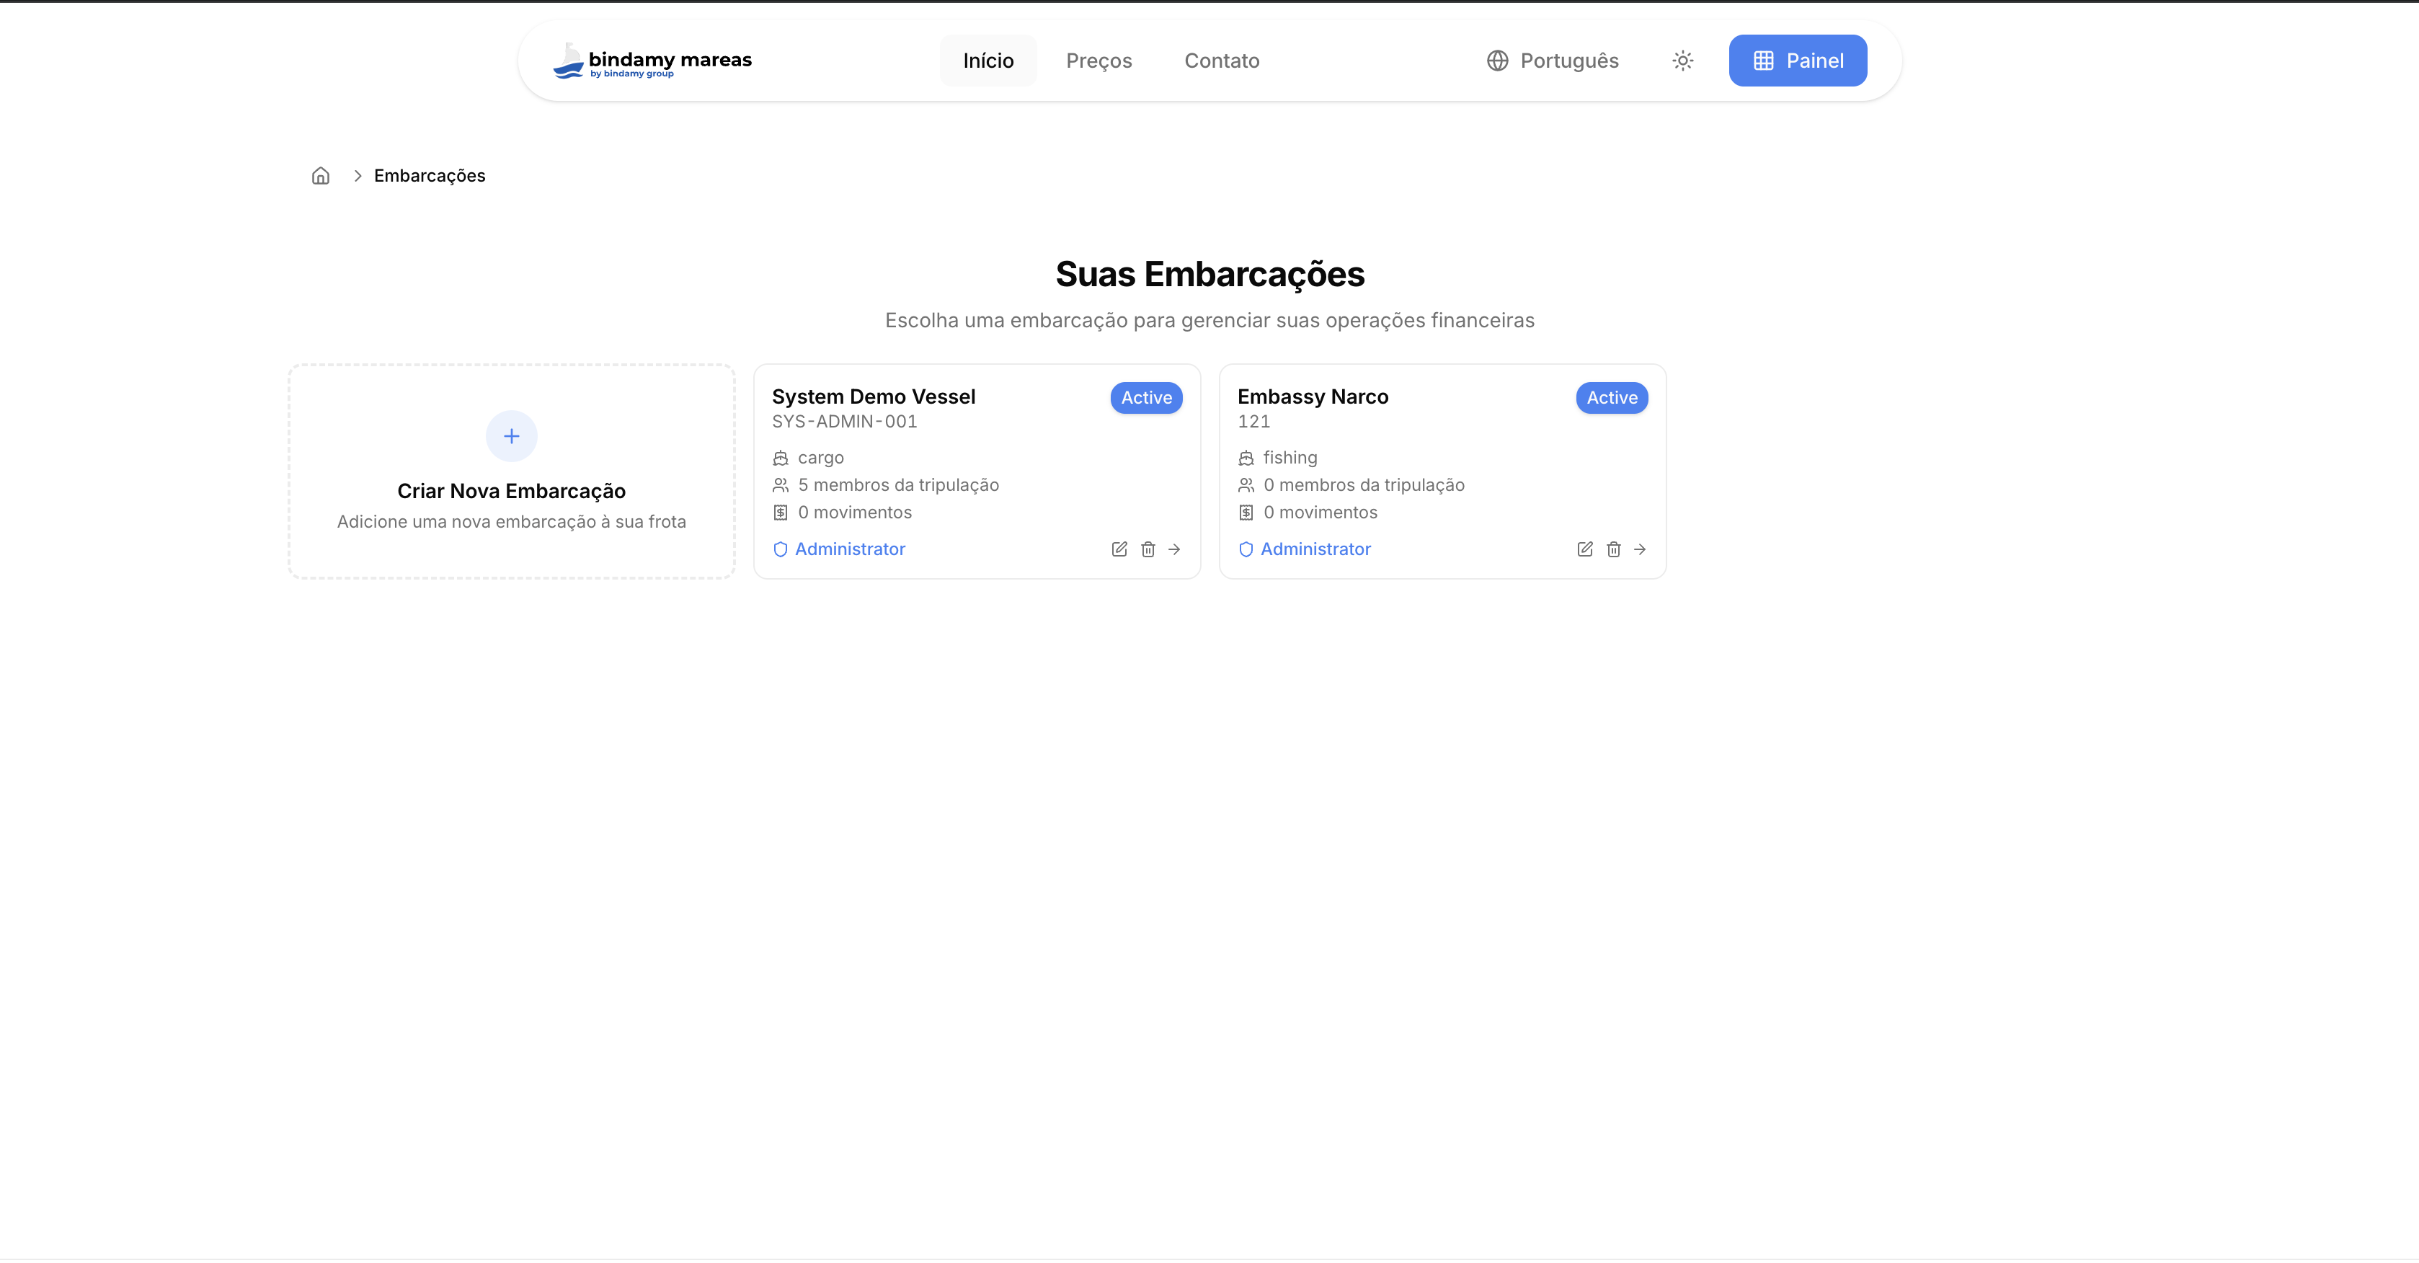Screen dimensions: 2419x1263
Task: Edit the System Demo Vessel
Action: coord(1119,549)
